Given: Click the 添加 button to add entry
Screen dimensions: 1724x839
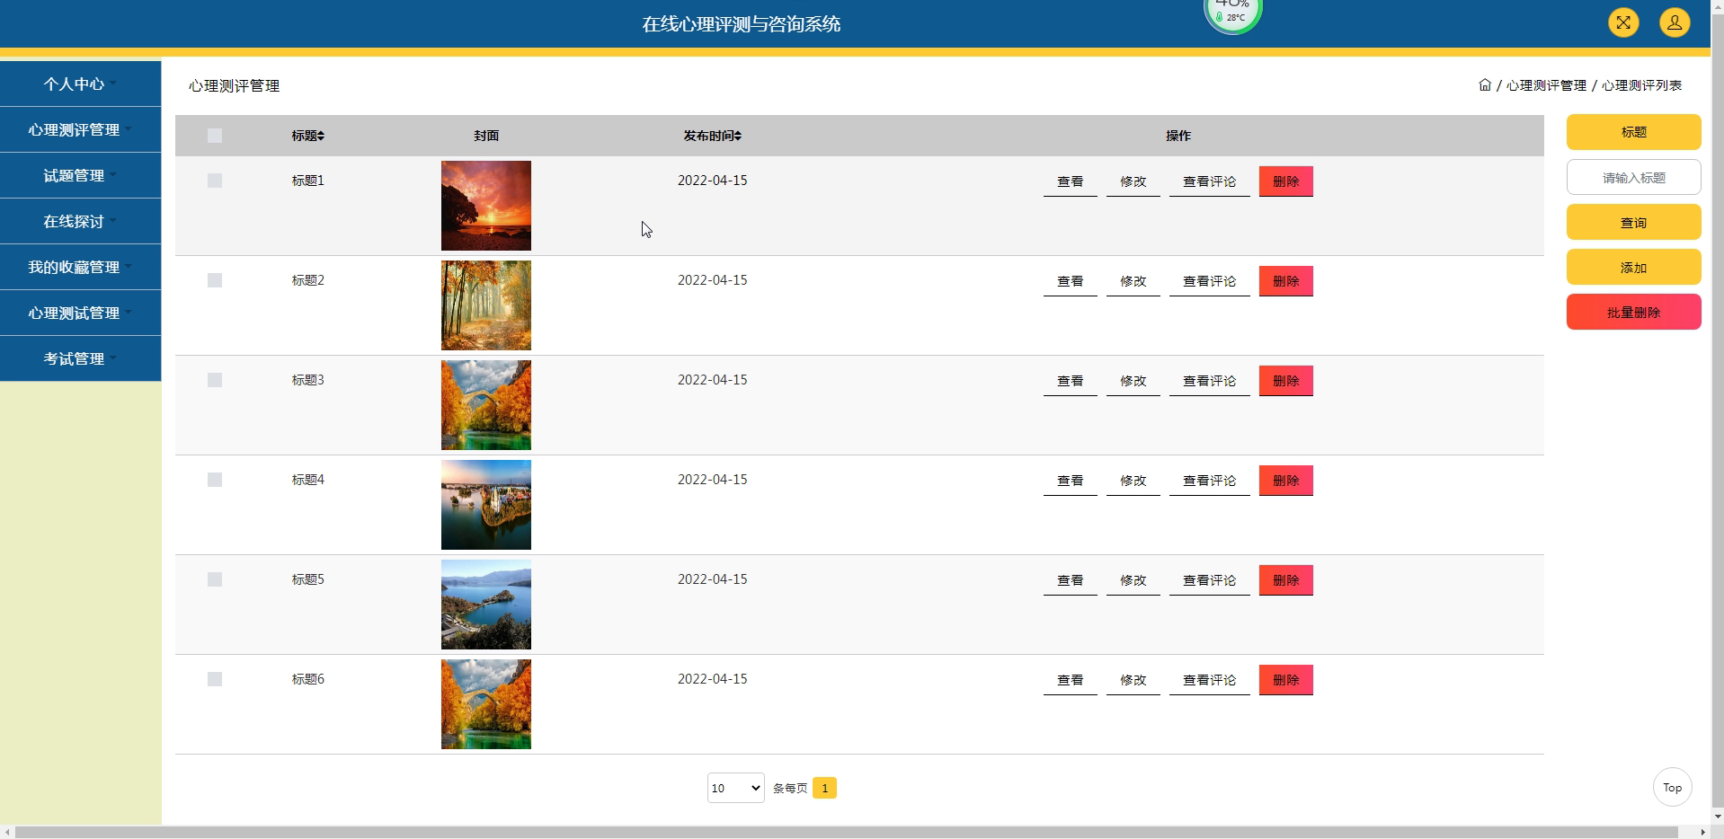Looking at the screenshot, I should (1633, 267).
